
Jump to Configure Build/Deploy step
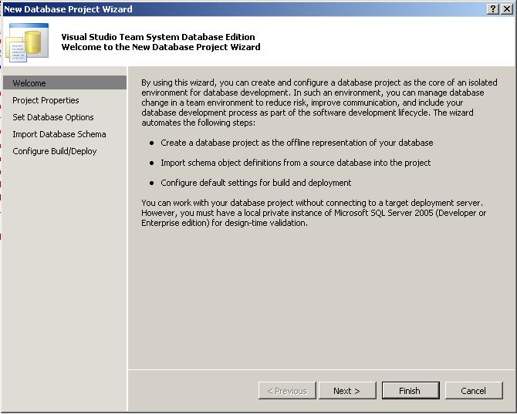coord(55,151)
